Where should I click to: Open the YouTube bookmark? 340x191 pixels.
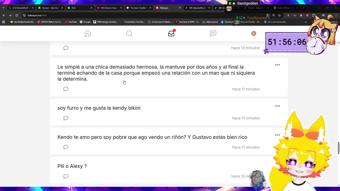pos(71,22)
